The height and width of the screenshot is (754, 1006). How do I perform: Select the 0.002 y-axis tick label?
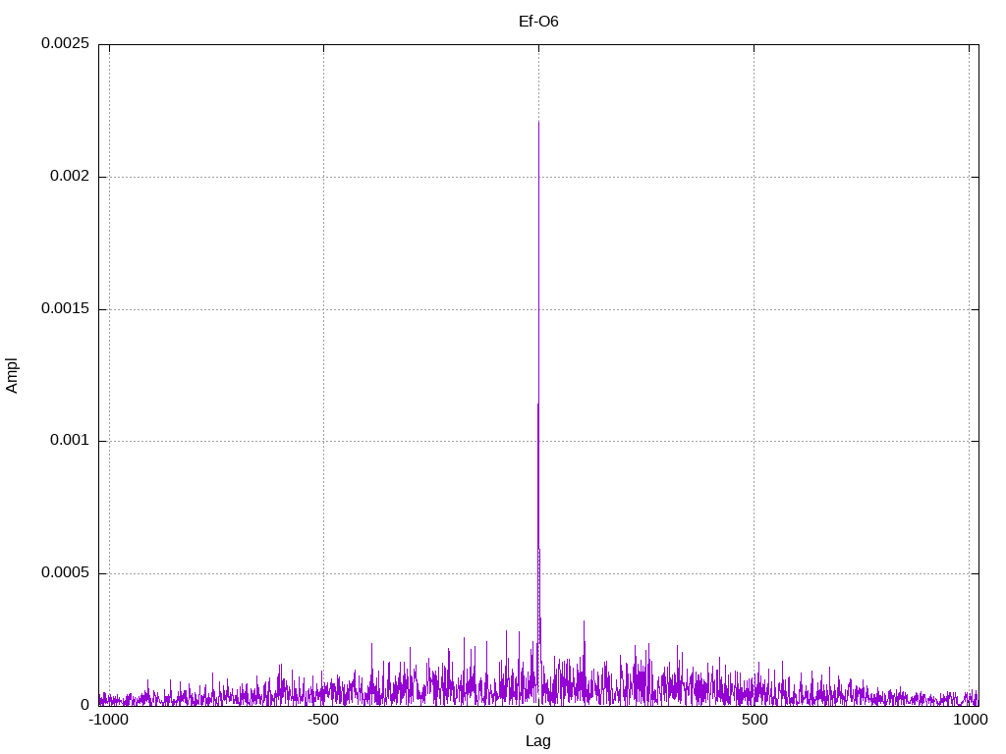click(x=70, y=177)
